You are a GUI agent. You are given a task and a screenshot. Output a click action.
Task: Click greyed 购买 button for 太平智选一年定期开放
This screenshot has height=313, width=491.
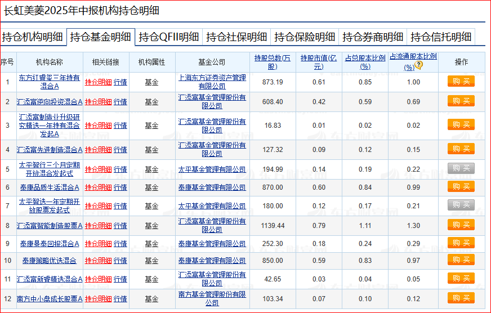pyautogui.click(x=461, y=205)
